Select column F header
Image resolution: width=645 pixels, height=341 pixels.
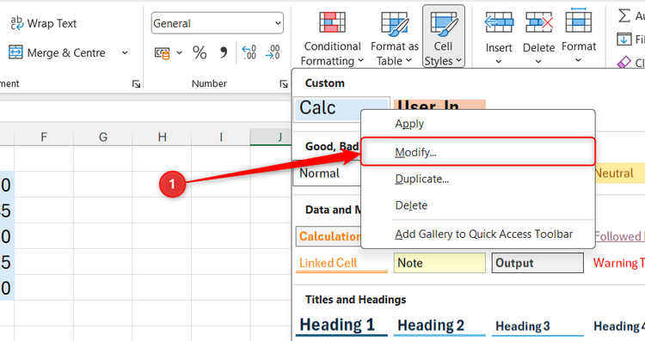(x=44, y=137)
